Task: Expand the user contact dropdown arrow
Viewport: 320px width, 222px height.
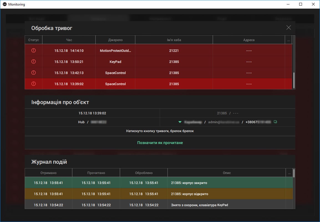Action: click(180, 122)
